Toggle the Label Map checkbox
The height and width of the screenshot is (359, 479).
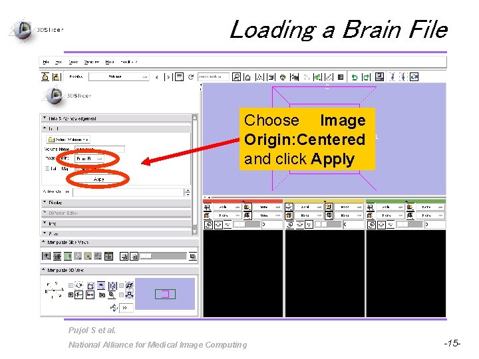[x=47, y=169]
